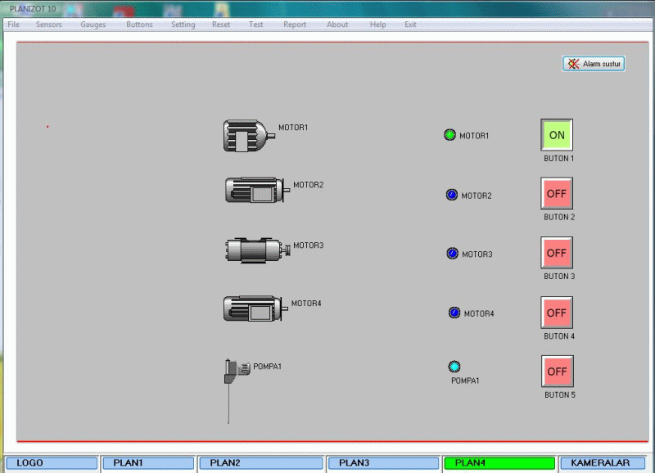This screenshot has height=473, width=655.
Task: Click the cyan POMPA1 status lamp
Action: click(454, 367)
